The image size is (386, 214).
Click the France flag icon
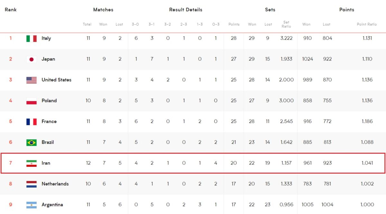pyautogui.click(x=31, y=122)
